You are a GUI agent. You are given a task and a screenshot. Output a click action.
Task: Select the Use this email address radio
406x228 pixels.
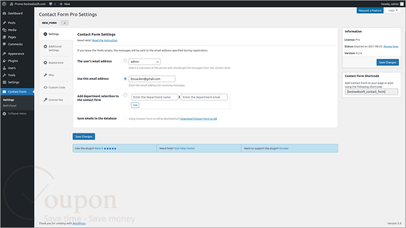point(125,79)
